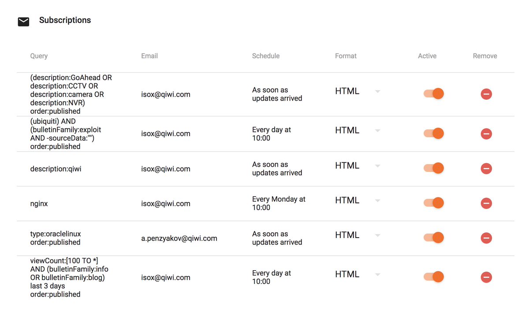
Task: Remove the GoAhead CCTV camera subscription
Action: [x=486, y=94]
